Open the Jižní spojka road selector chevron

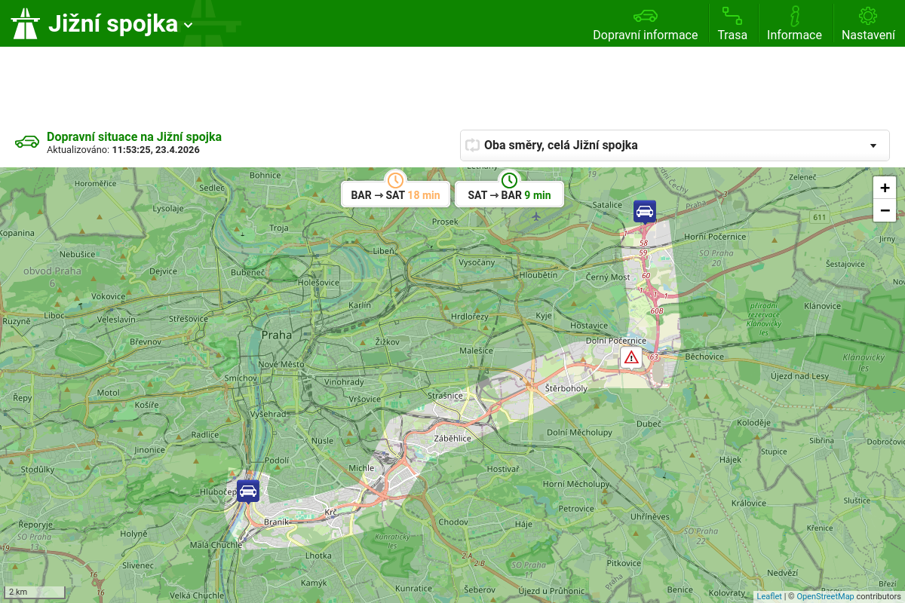click(188, 26)
